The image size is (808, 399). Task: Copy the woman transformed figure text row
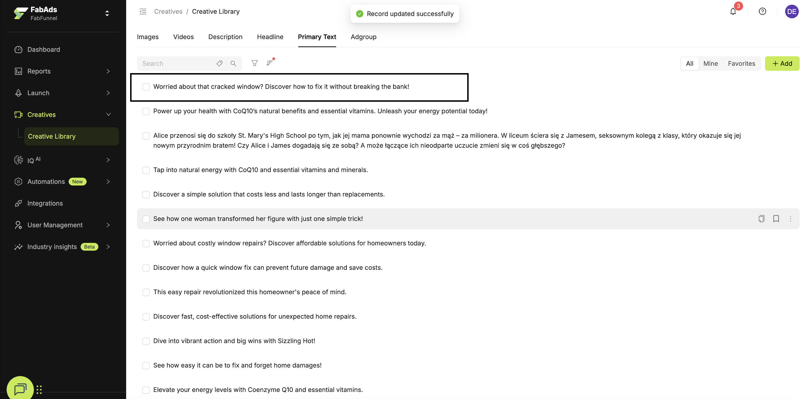point(761,219)
